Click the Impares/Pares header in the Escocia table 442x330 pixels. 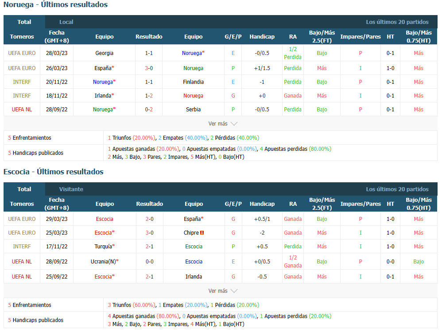pyautogui.click(x=361, y=204)
